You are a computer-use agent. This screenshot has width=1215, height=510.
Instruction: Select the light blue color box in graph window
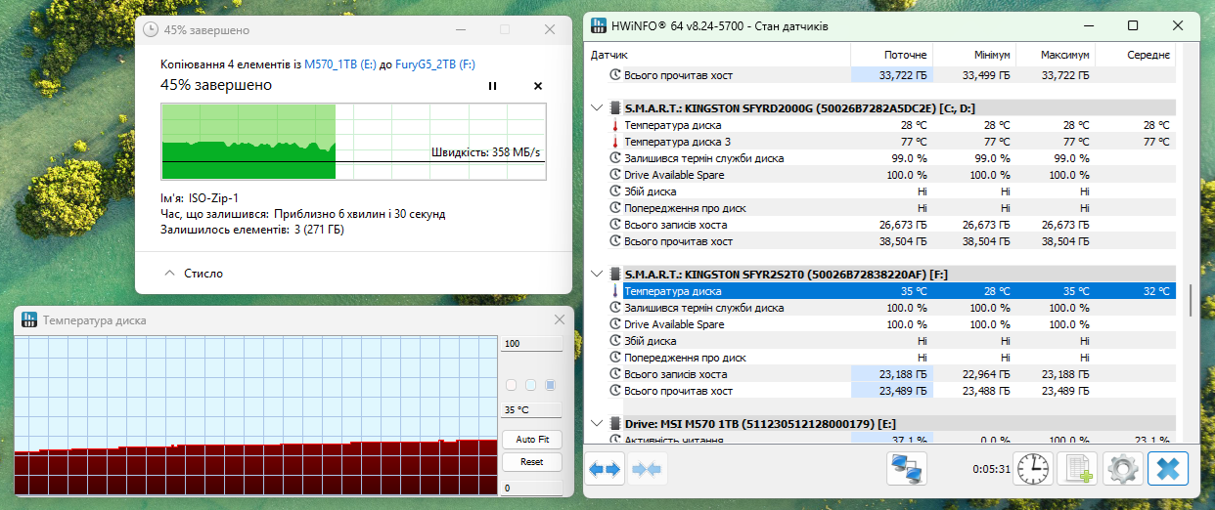pos(530,385)
